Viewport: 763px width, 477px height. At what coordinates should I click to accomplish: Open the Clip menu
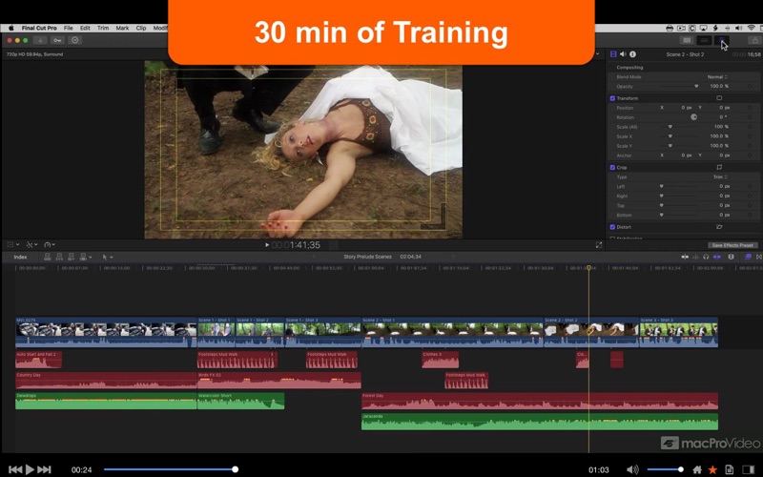[x=141, y=29]
